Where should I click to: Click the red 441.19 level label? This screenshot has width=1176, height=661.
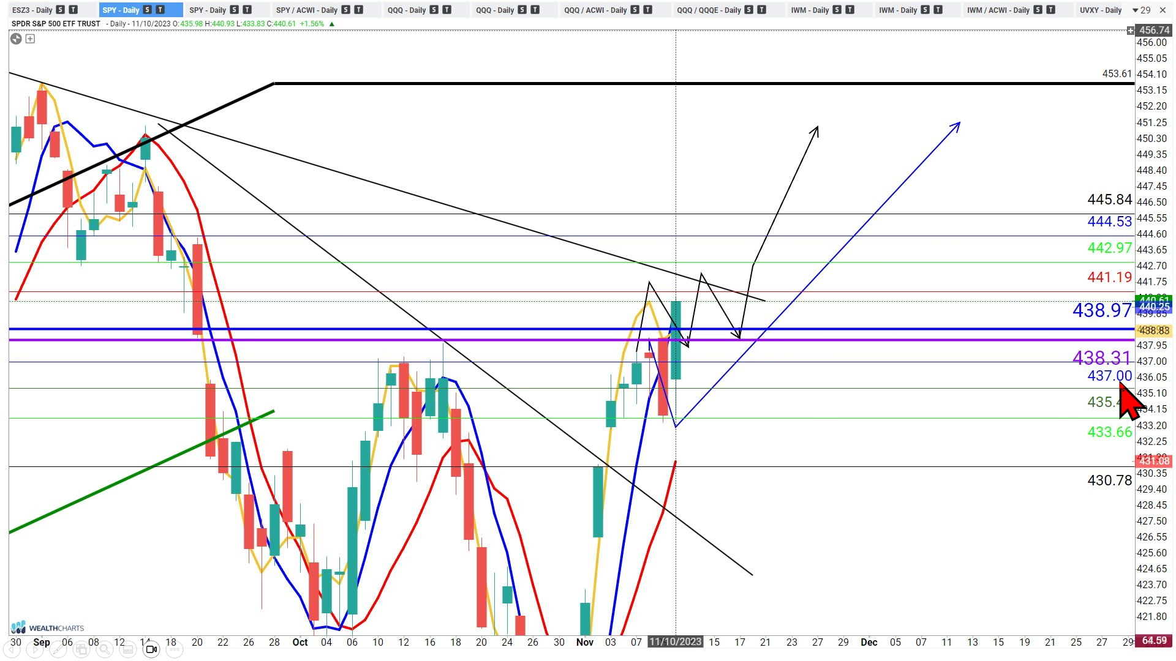[1109, 277]
